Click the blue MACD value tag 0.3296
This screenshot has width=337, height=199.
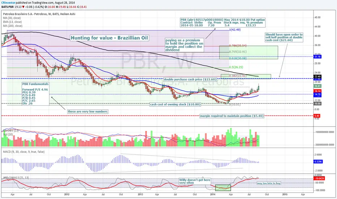pos(318,162)
